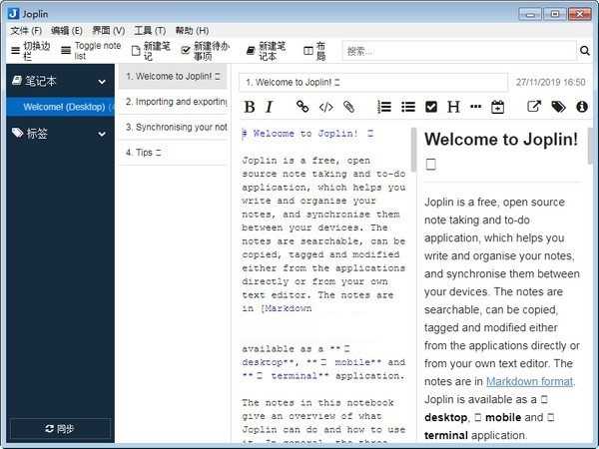The image size is (599, 449).
Task: Toggle the sidebar with 切换边栏
Action: (30, 50)
